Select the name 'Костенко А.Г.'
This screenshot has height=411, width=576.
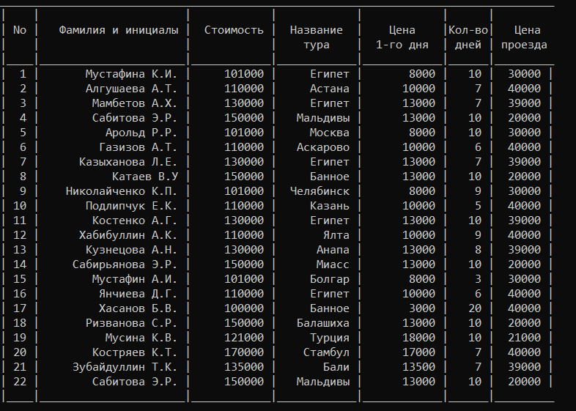click(135, 221)
